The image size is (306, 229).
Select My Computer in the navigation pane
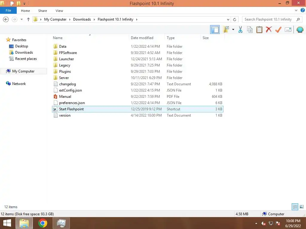tap(23, 71)
